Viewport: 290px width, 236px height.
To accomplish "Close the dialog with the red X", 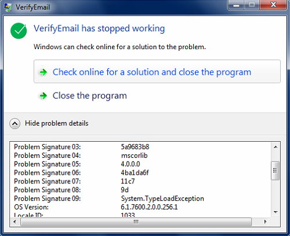I will click(x=273, y=5).
